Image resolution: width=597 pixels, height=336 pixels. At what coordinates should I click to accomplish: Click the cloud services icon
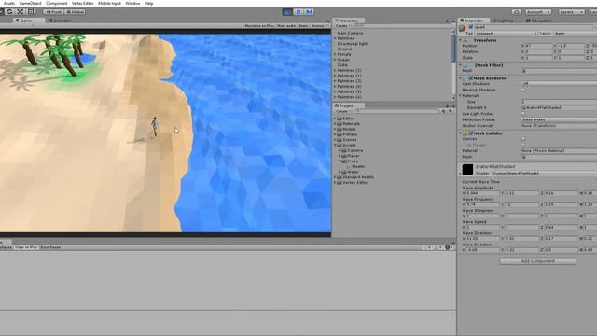coord(516,12)
